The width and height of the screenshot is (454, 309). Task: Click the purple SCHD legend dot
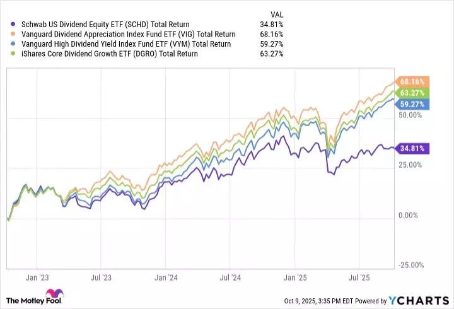tap(6, 25)
